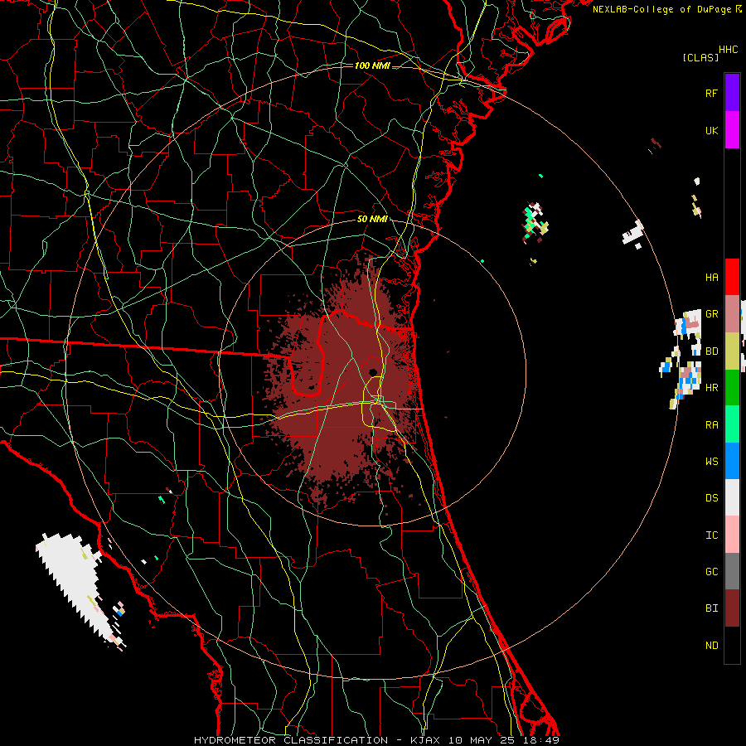The width and height of the screenshot is (746, 746).
Task: Click the "RA" legend label text
Action: click(x=711, y=425)
